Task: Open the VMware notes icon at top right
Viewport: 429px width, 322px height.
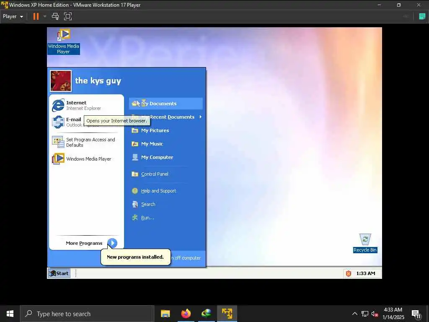Action: (422, 16)
